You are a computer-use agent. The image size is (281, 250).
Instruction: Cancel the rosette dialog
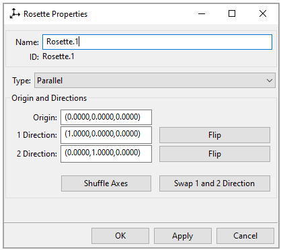[245, 236]
